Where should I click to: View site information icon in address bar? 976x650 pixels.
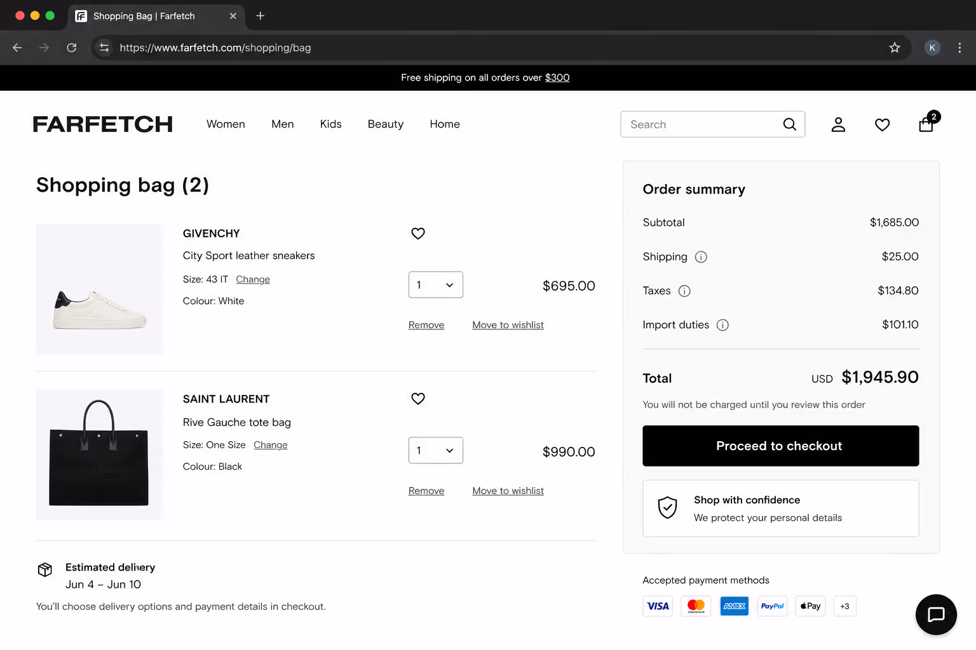pos(104,48)
